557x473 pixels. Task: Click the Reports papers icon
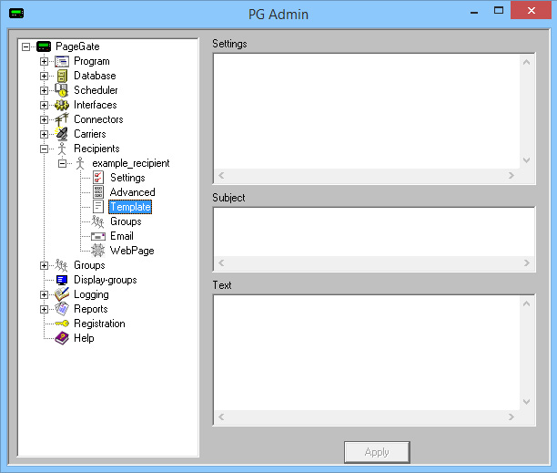pyautogui.click(x=62, y=309)
